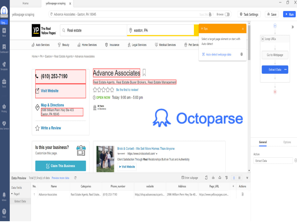This screenshot has width=297, height=223.
Task: Click the easton, PA location field
Action: click(160, 30)
